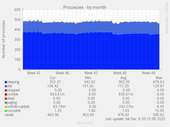170x127 pixels.
Task: Click the 'Max:' column header
Action: tap(159, 78)
